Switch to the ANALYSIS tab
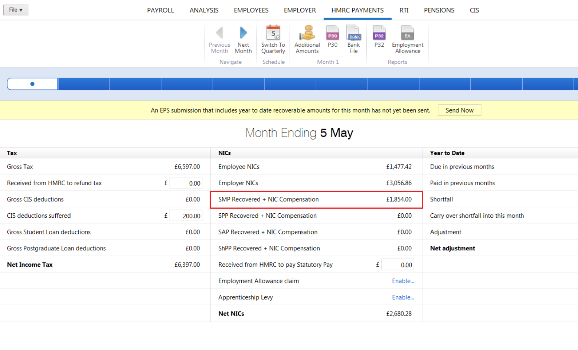578x350 pixels. [204, 10]
